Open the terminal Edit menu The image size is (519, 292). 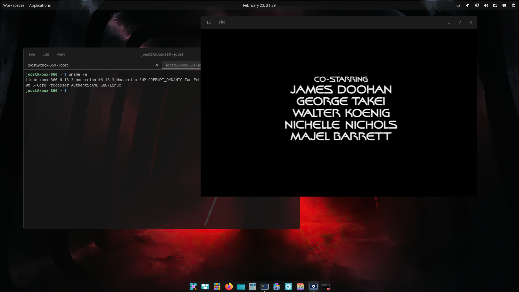(46, 54)
